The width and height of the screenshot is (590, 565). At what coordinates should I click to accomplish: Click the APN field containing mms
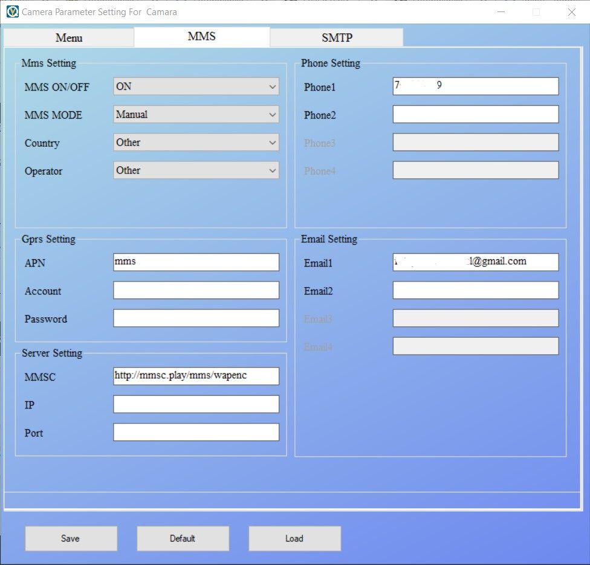(x=196, y=262)
